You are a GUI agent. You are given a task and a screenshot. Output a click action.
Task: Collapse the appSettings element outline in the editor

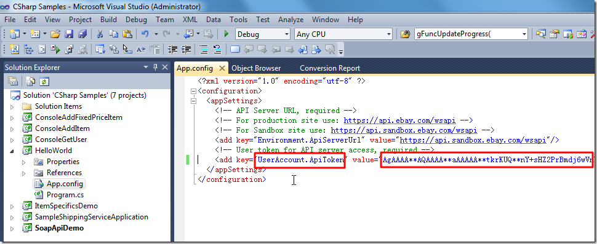(x=194, y=101)
